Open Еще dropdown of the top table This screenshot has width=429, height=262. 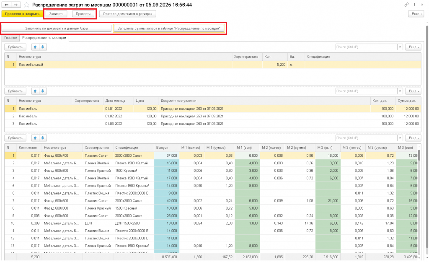(413, 47)
